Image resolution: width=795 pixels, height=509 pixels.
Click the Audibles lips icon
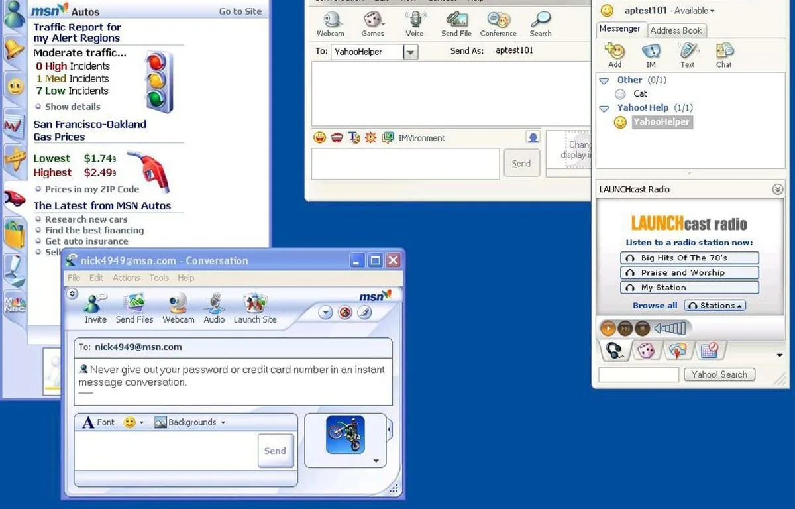337,138
